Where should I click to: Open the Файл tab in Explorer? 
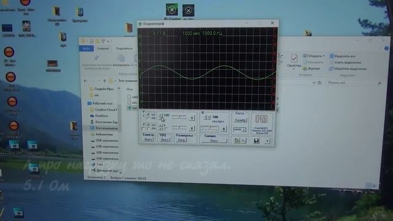87,48
